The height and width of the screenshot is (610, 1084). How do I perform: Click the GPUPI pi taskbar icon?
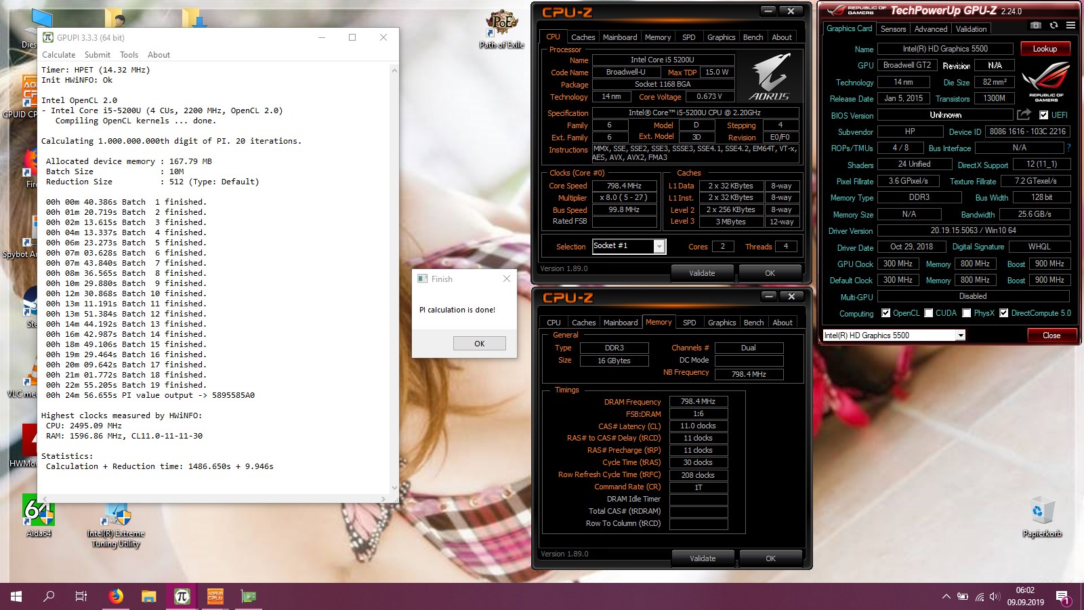pyautogui.click(x=182, y=596)
